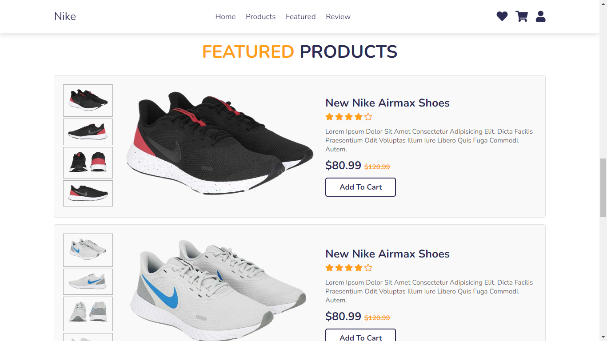Open the Products navigation link
607x341 pixels.
[x=260, y=16]
